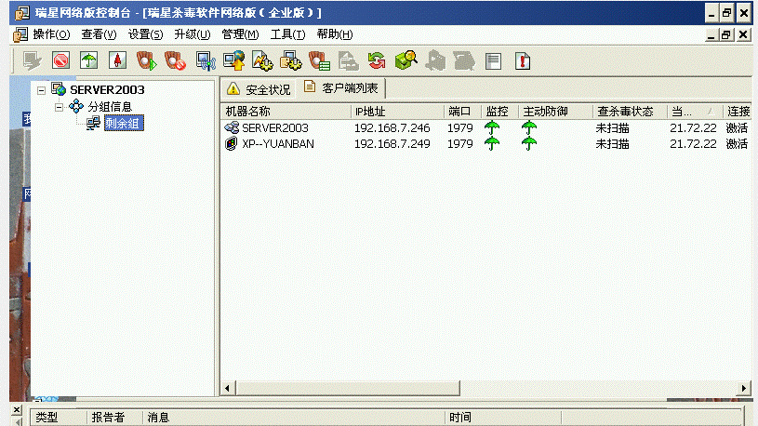Click IP address 192.168.7.249
Screen dimensions: 758x426
(x=392, y=144)
